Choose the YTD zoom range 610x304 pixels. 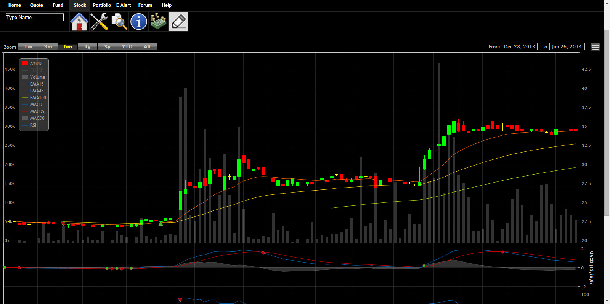127,47
